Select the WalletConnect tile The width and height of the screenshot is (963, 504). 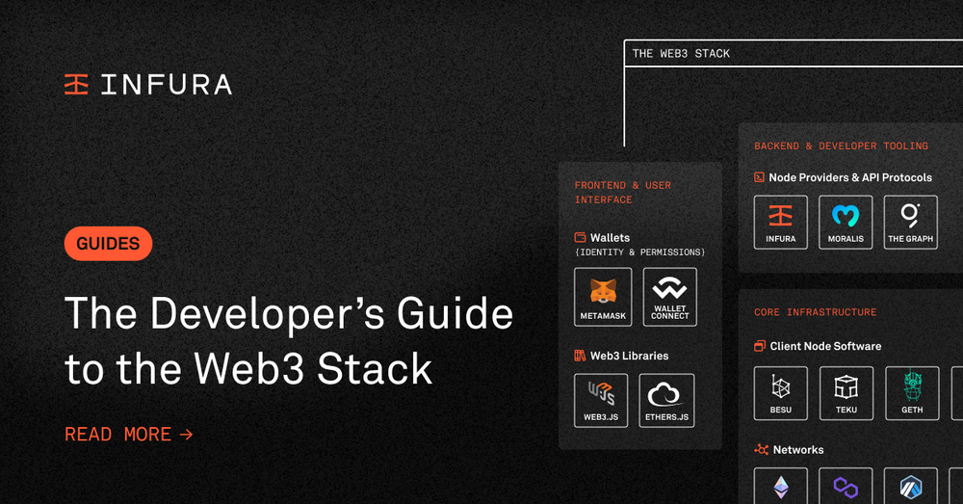669,297
